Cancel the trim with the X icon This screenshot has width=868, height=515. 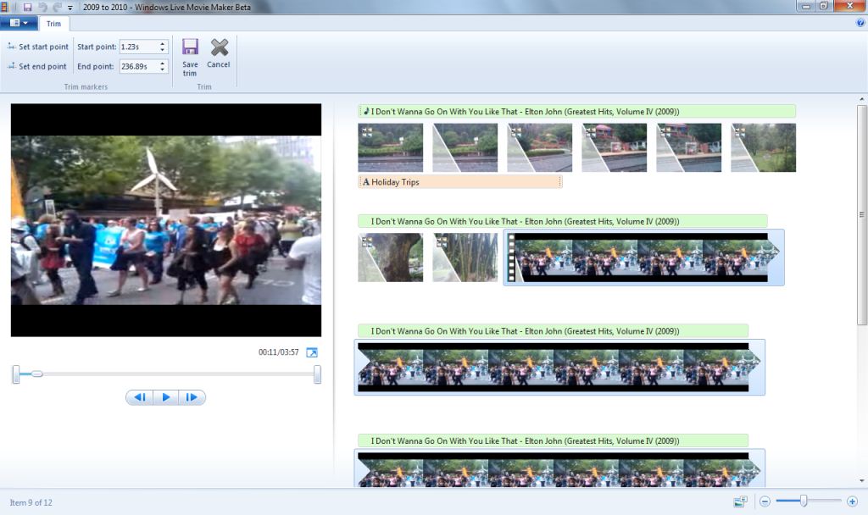220,47
